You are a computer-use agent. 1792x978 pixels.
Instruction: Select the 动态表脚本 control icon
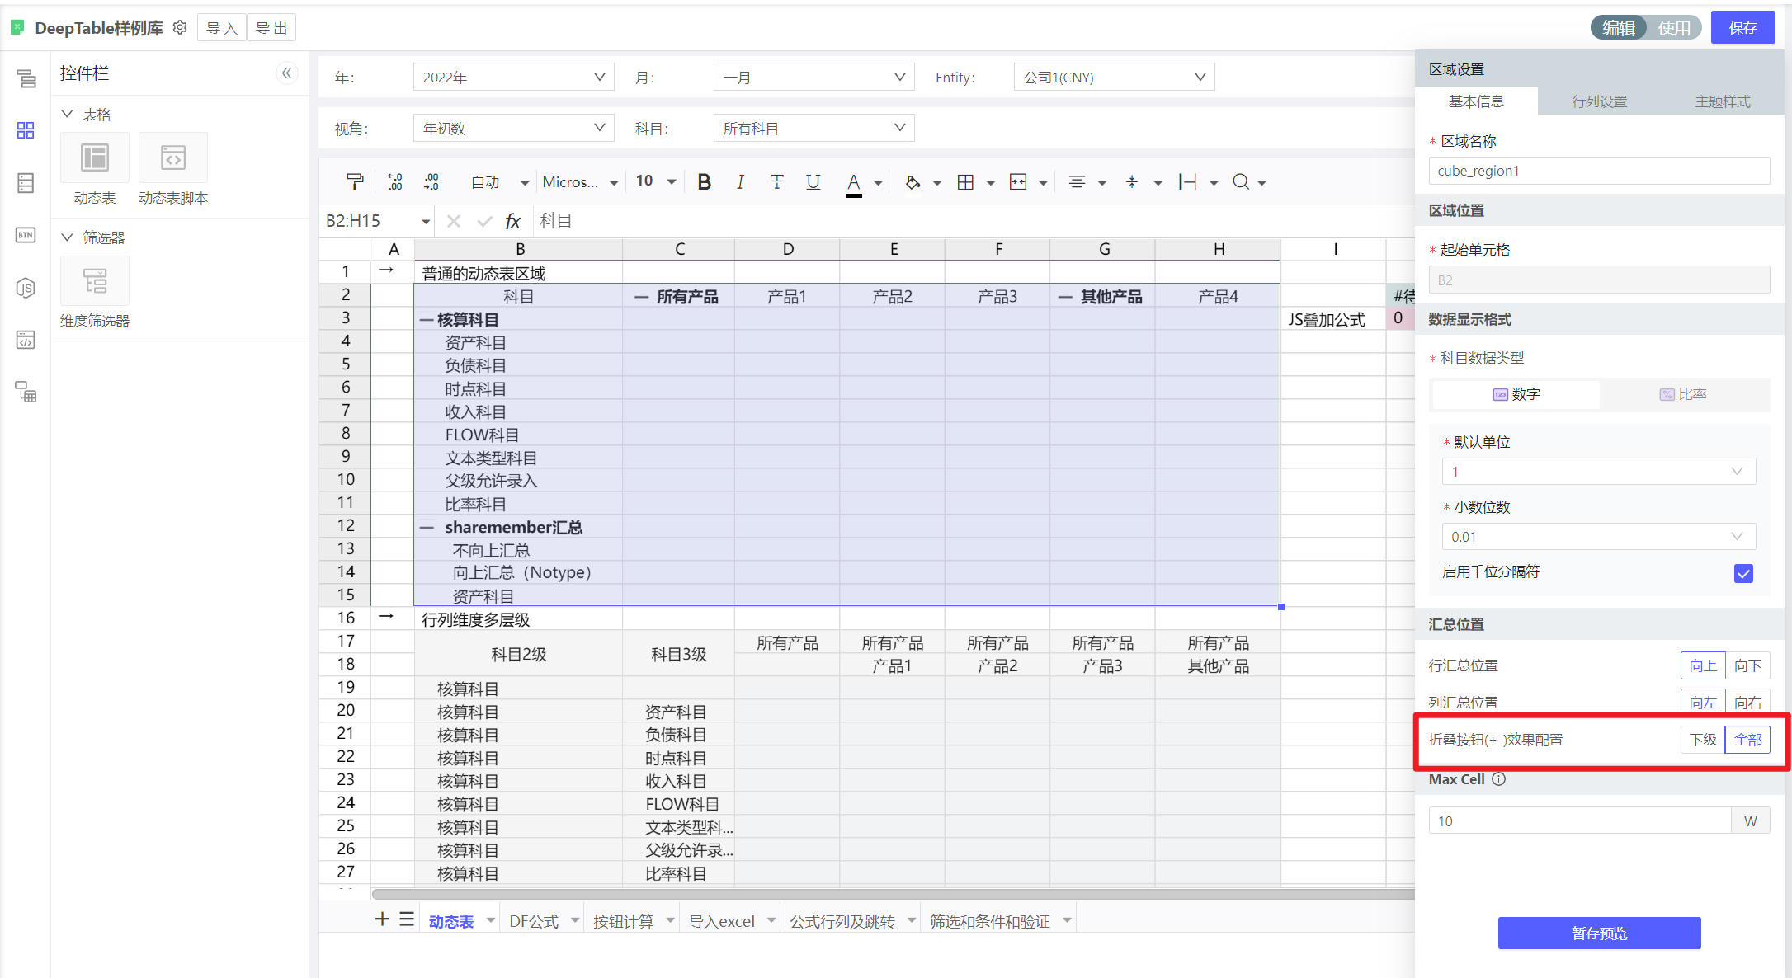click(173, 158)
